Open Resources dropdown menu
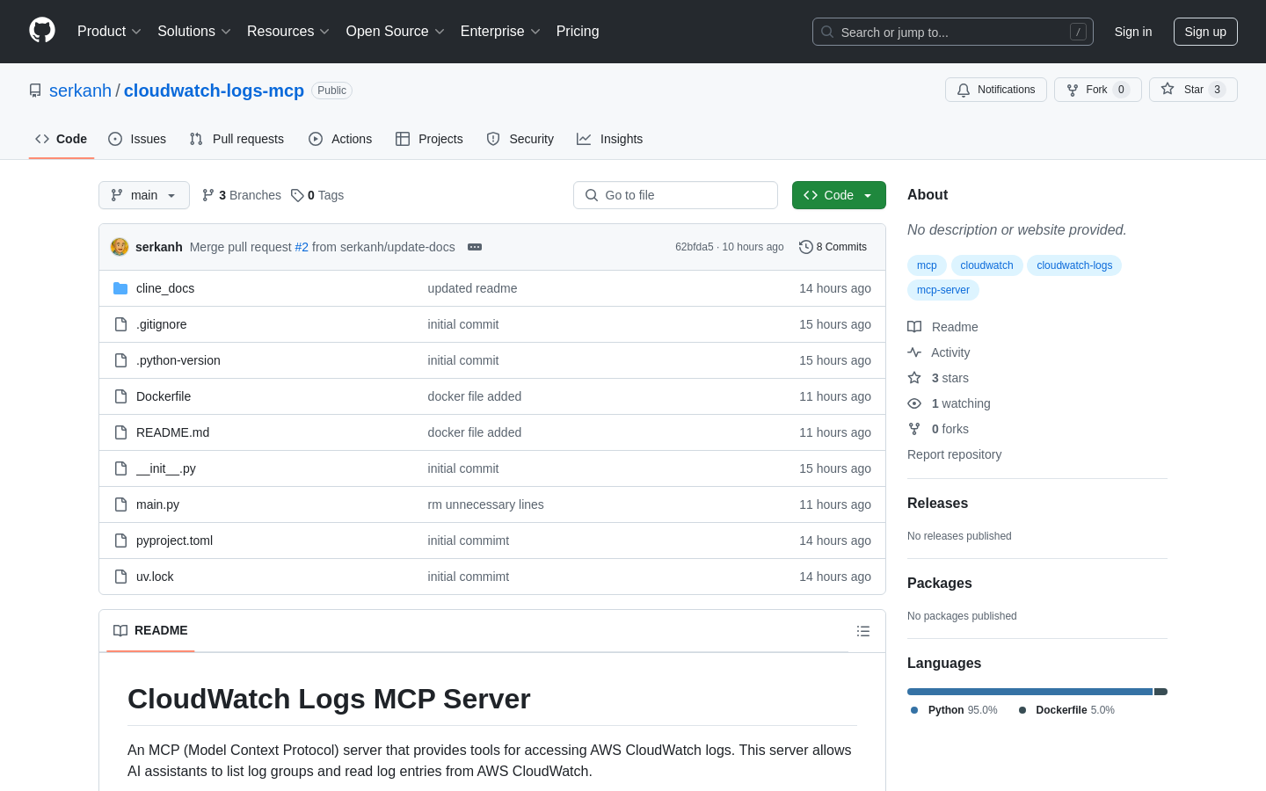1266x791 pixels. (288, 32)
